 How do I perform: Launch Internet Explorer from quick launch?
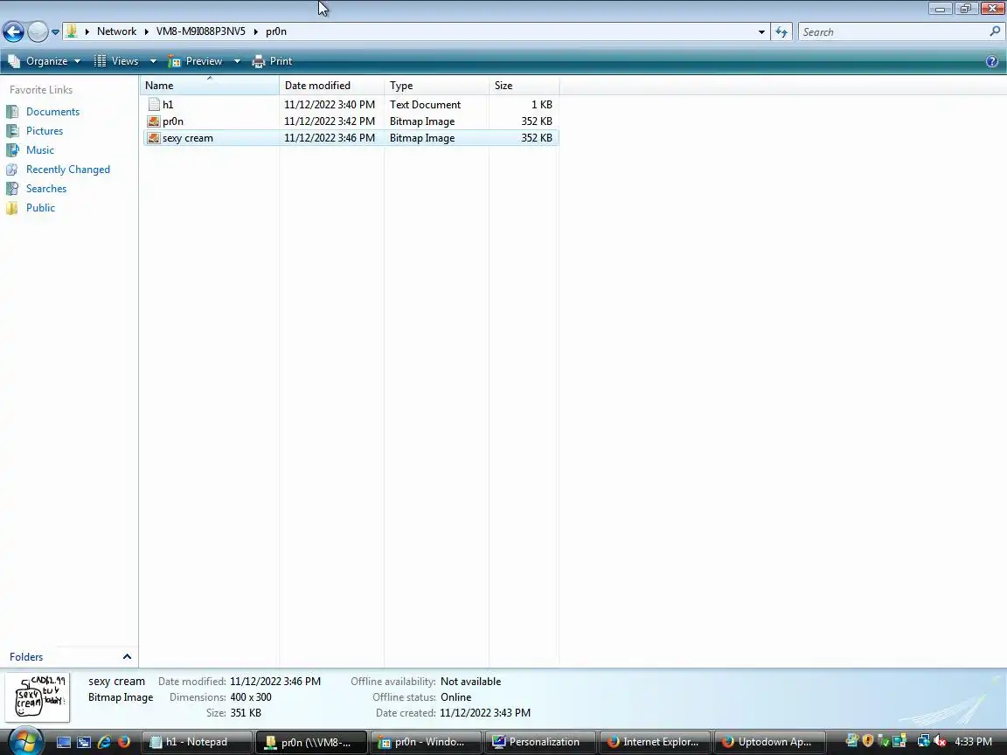[104, 742]
